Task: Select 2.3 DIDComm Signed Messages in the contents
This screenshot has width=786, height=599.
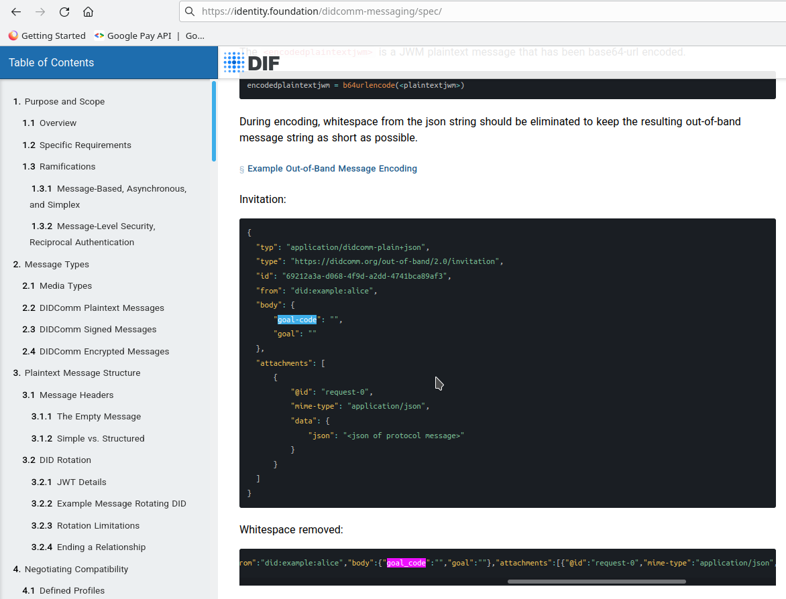Action: 97,329
